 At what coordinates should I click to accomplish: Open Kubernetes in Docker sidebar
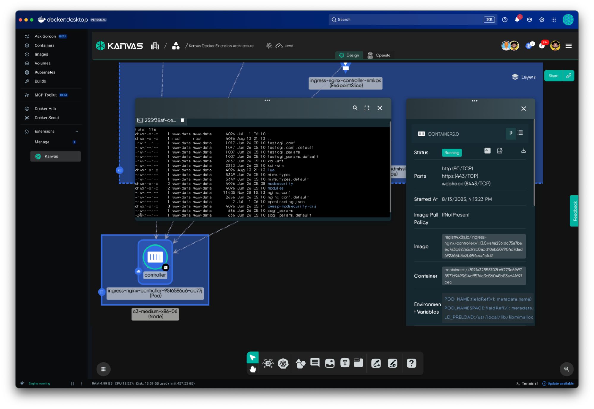[45, 72]
